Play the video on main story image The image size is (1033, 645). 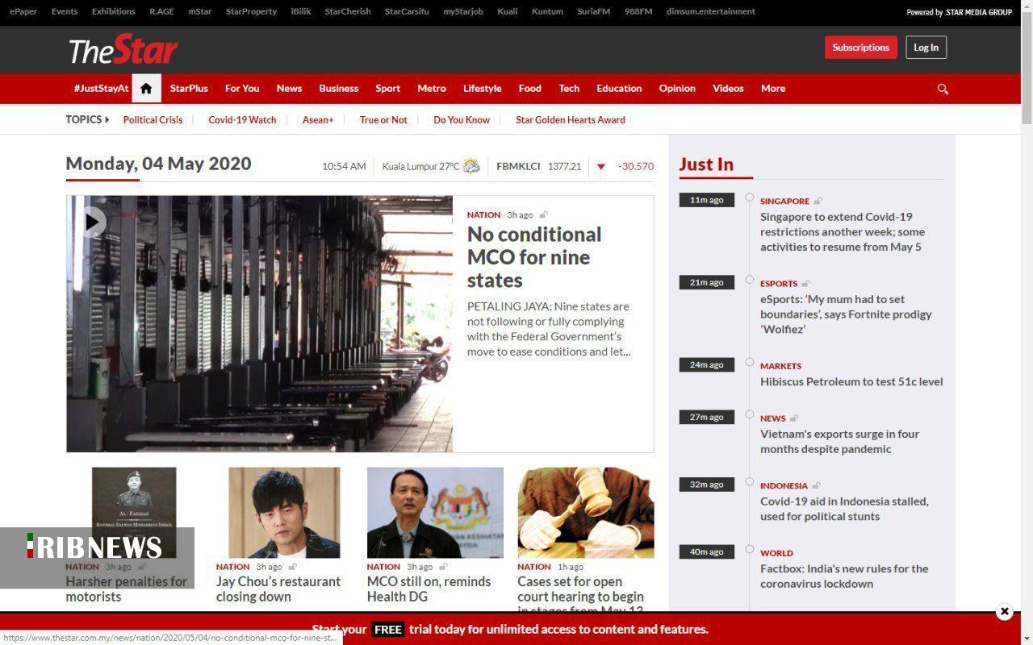(x=92, y=222)
